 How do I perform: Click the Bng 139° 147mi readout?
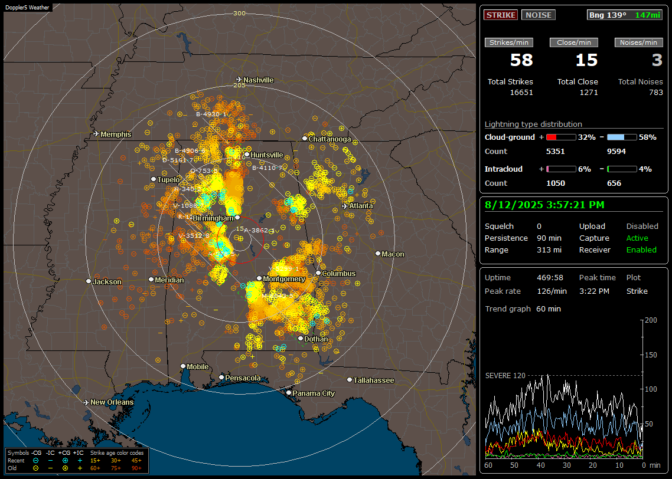[624, 15]
